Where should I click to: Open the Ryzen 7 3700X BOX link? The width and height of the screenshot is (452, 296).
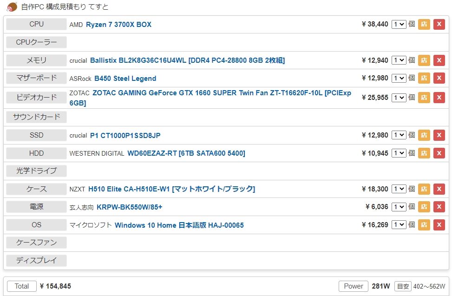[119, 25]
